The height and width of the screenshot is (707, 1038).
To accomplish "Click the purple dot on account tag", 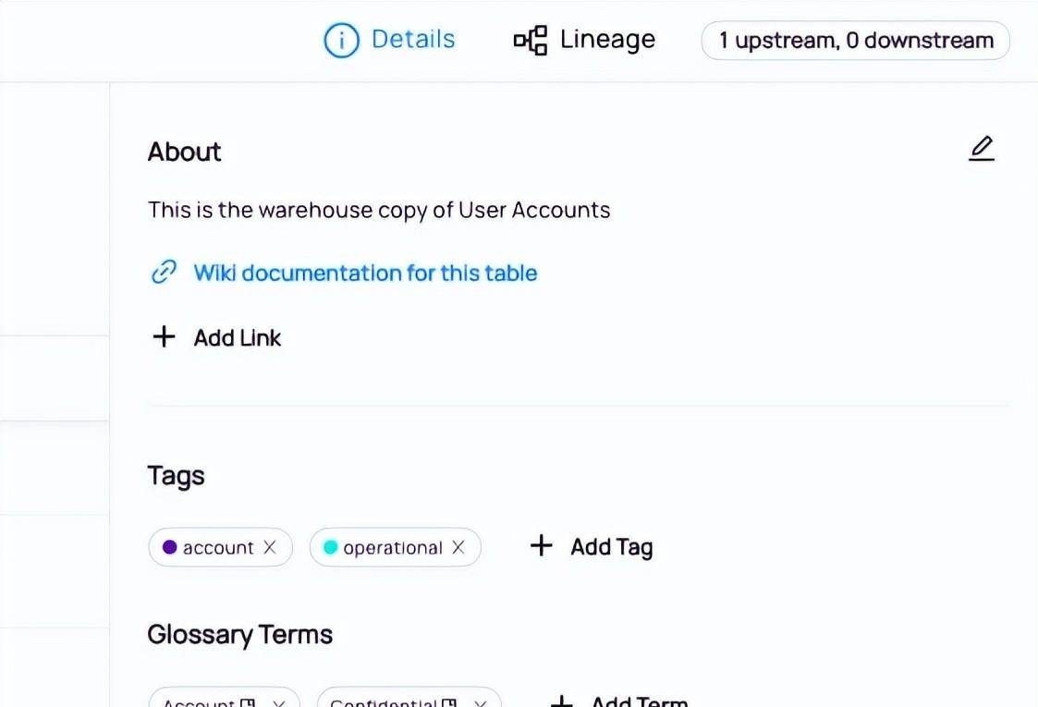I will point(169,547).
